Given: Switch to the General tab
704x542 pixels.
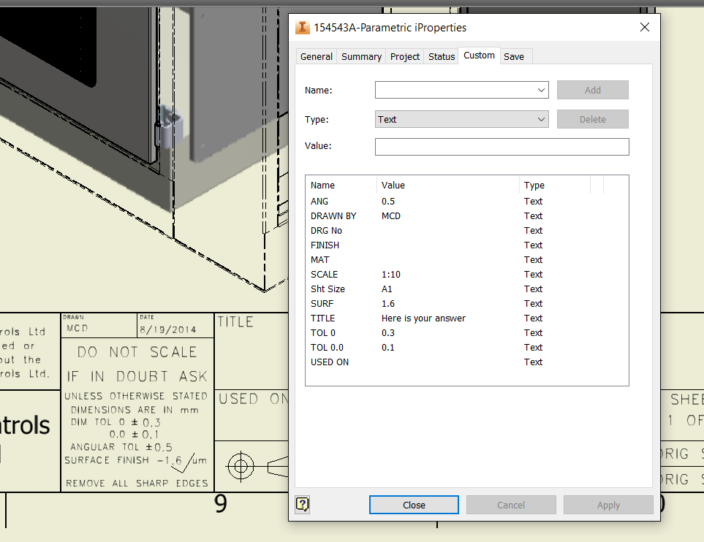Looking at the screenshot, I should pyautogui.click(x=316, y=56).
